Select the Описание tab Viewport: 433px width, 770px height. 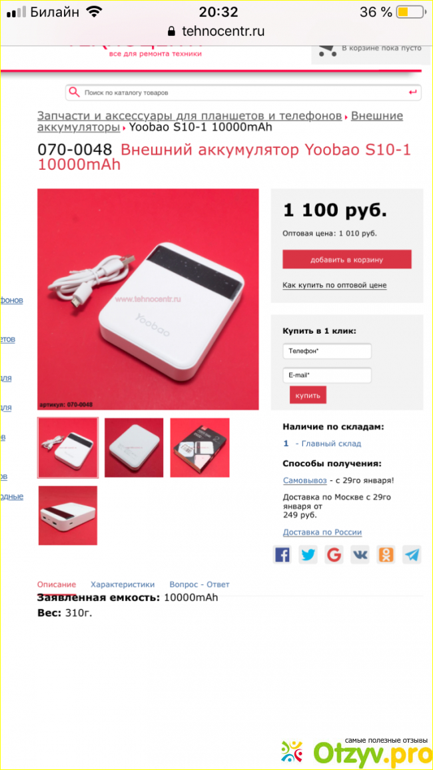[x=57, y=584]
